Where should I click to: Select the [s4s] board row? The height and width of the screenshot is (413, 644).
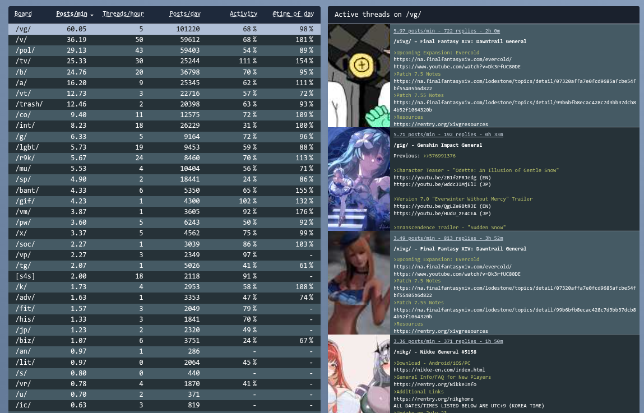click(x=164, y=276)
